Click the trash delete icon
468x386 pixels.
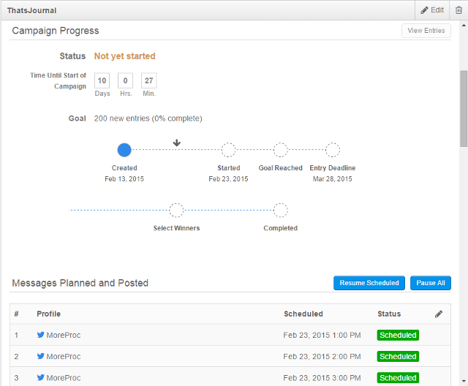coord(458,10)
